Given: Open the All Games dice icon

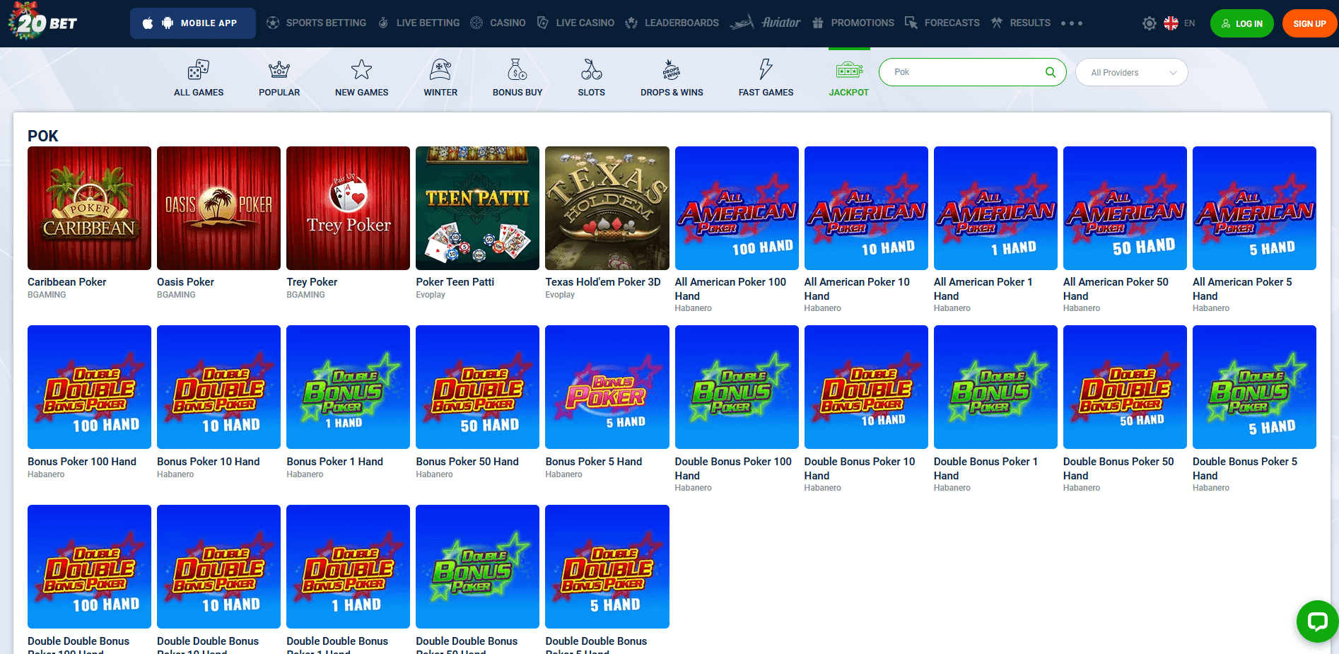Looking at the screenshot, I should tap(199, 69).
